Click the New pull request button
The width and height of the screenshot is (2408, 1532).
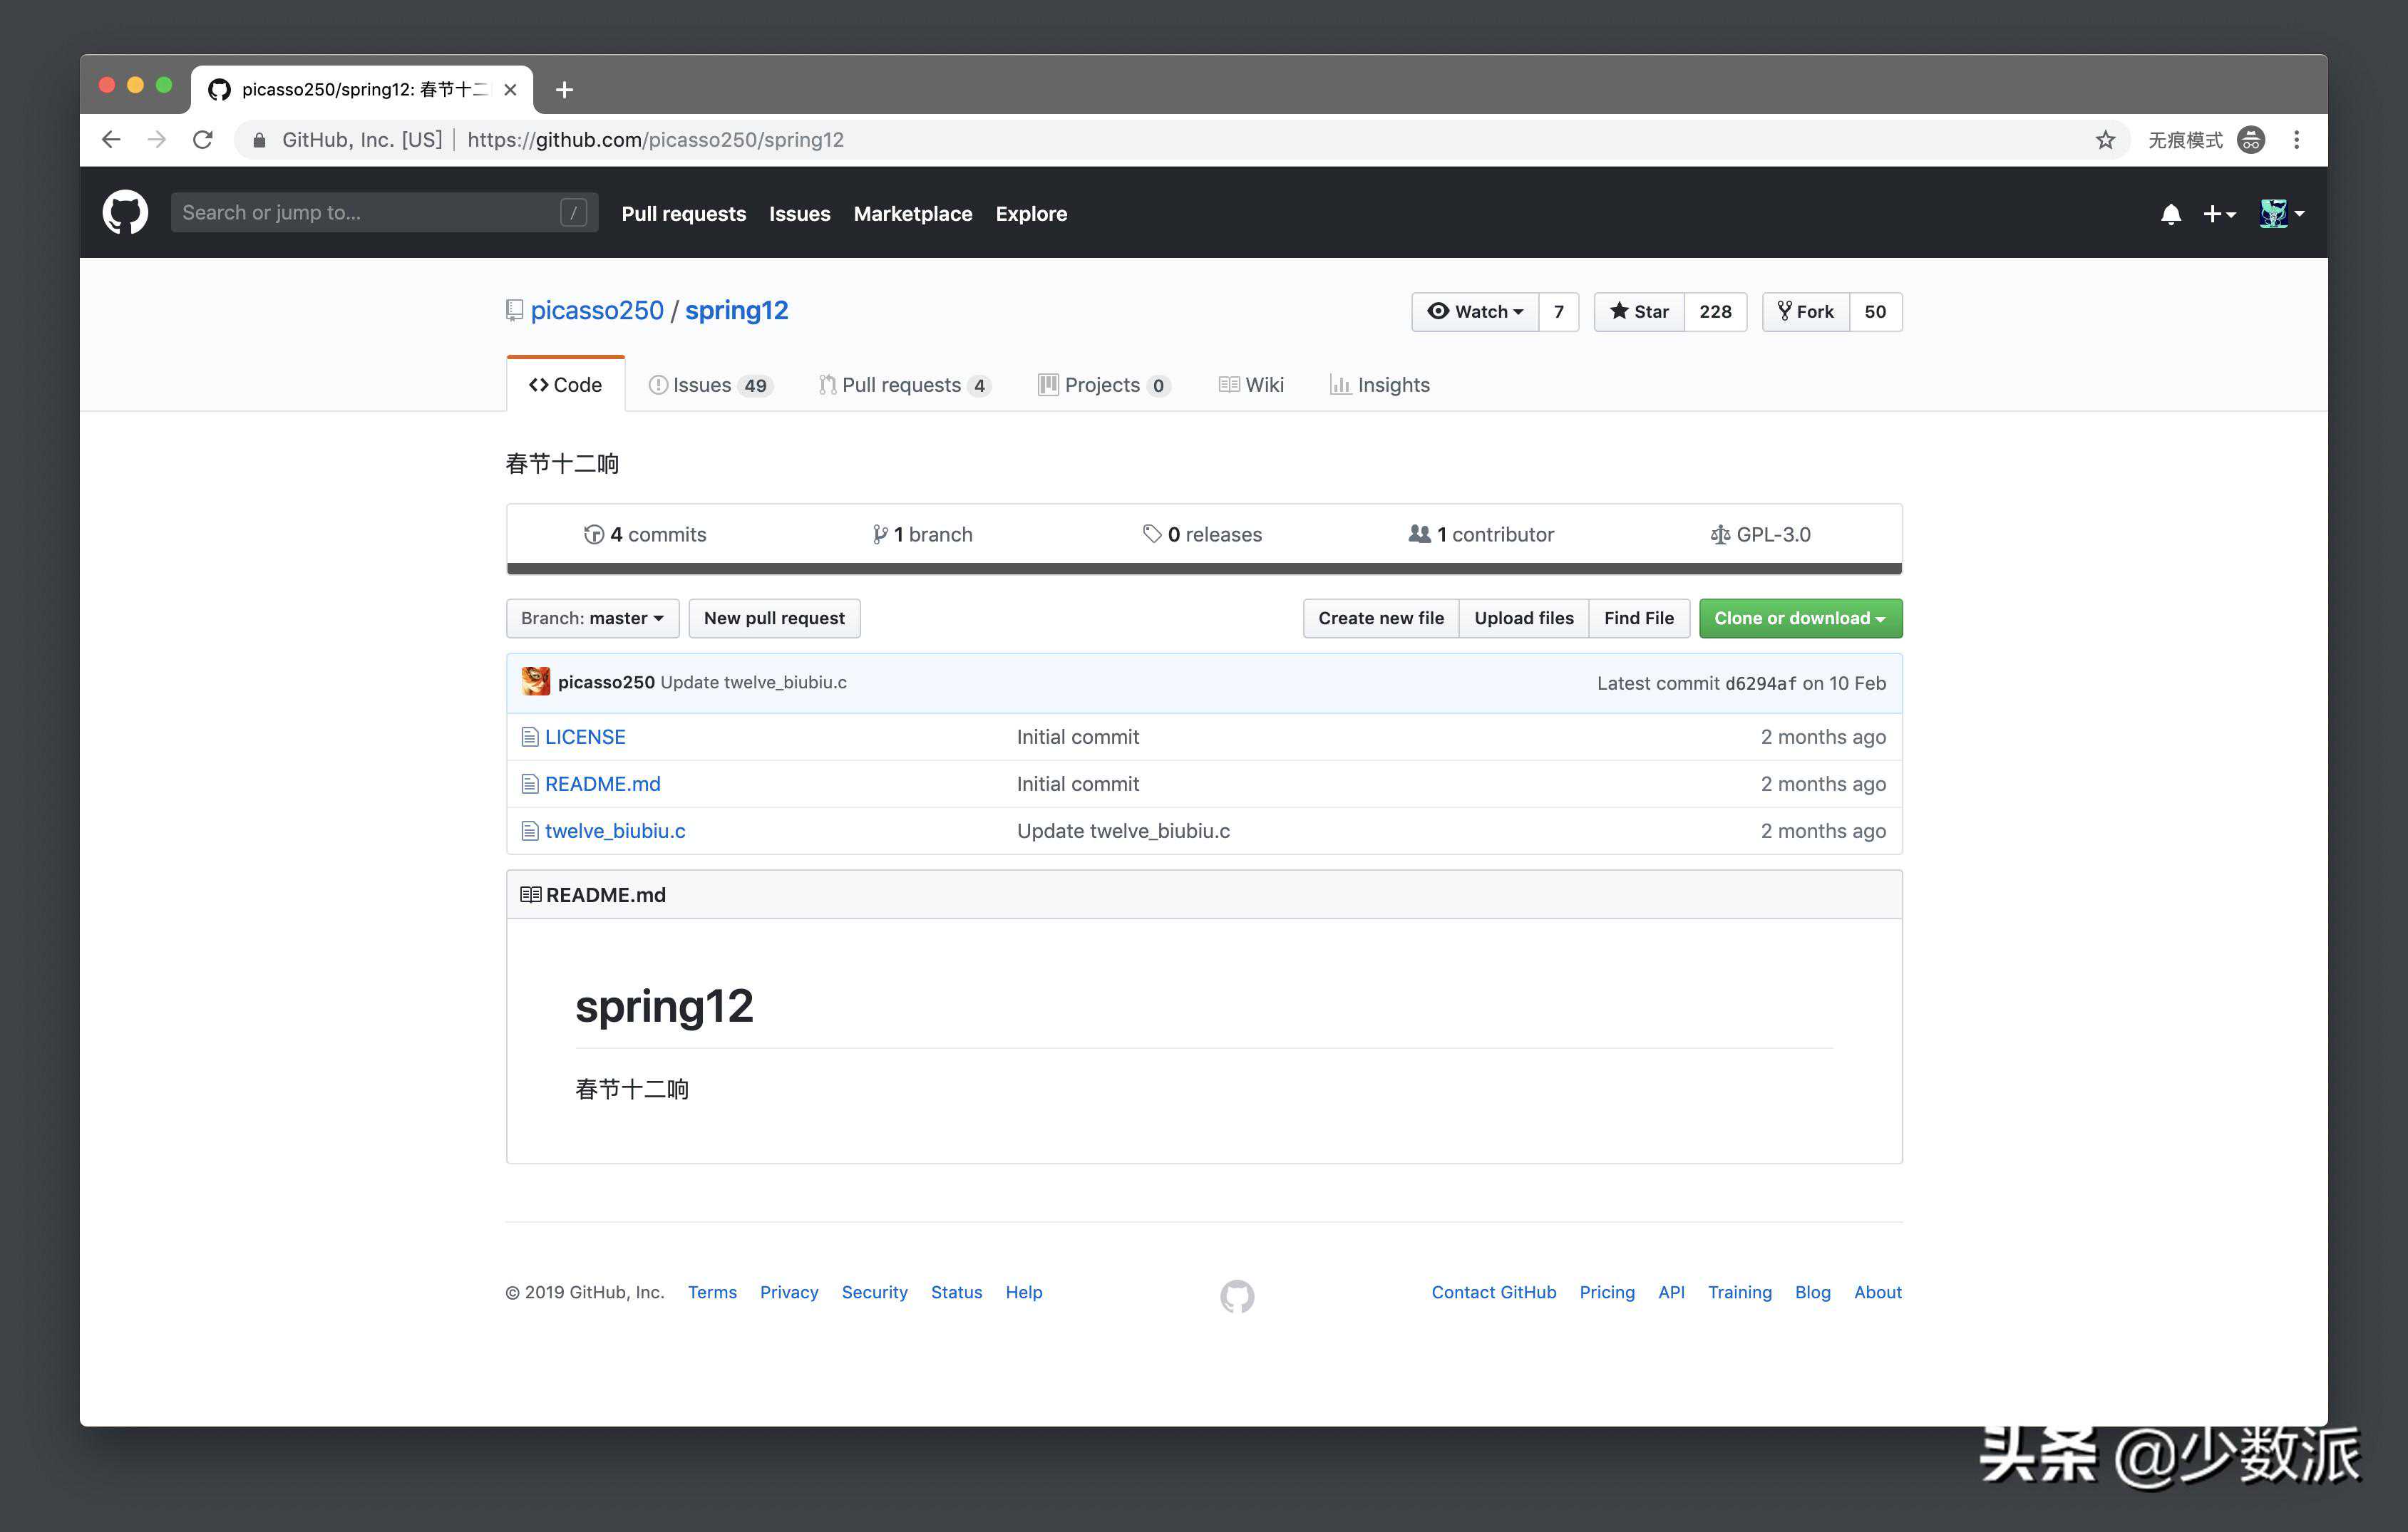(773, 619)
